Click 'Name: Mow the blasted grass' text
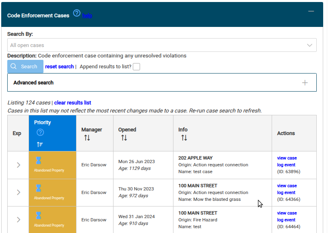328x233 pixels. point(209,199)
